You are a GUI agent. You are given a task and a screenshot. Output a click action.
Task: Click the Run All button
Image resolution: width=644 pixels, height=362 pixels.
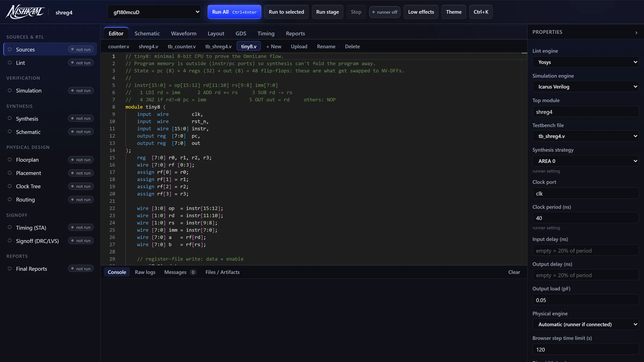(x=234, y=12)
